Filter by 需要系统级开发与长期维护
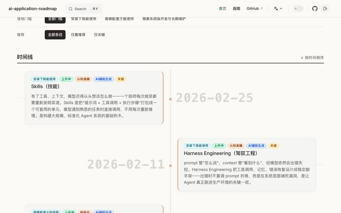The width and height of the screenshot is (341, 213). [164, 19]
